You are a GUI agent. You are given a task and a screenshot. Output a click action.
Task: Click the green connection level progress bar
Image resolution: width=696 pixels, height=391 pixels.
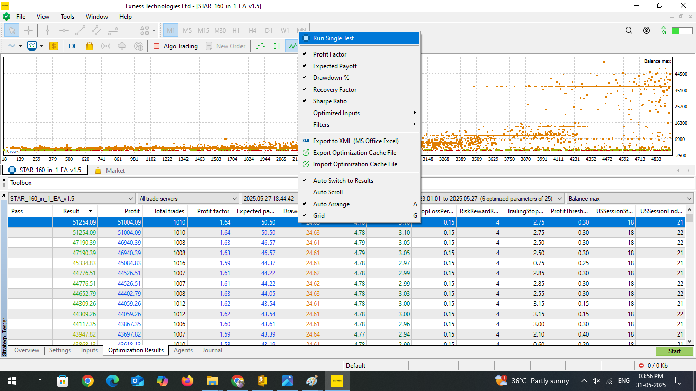[682, 31]
